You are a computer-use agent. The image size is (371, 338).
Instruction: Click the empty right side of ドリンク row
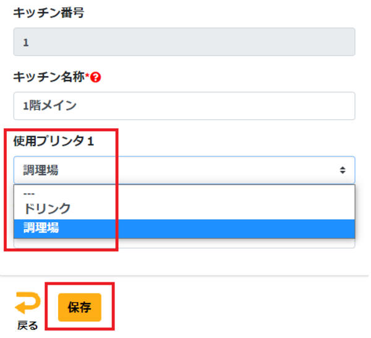(247, 209)
